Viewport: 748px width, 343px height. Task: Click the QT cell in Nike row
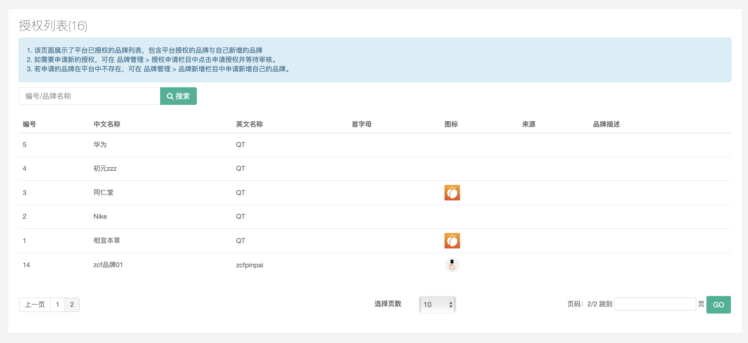click(240, 216)
